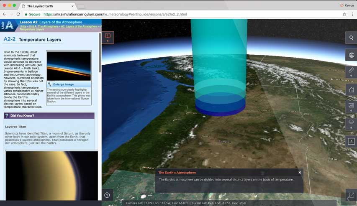Open a new browser tab

(81, 7)
